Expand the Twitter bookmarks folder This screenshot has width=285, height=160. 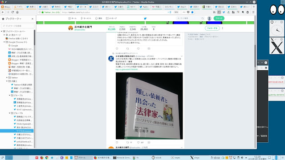(x=7, y=78)
